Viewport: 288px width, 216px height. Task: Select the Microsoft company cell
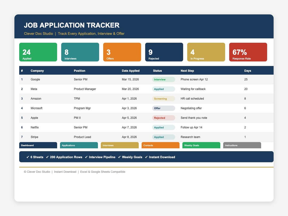[x=36, y=108]
